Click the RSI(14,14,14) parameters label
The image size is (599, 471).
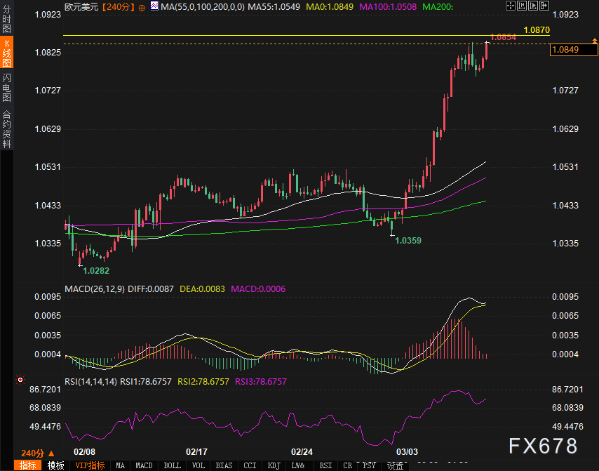click(x=91, y=382)
